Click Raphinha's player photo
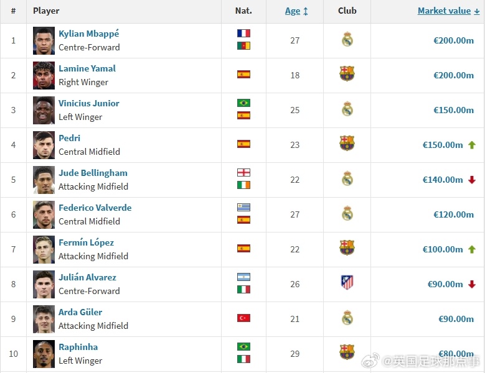This screenshot has width=485, height=373. pyautogui.click(x=44, y=354)
